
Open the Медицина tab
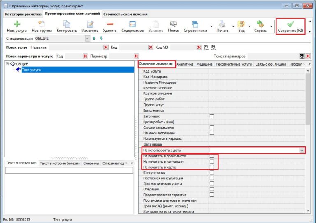tap(204, 64)
